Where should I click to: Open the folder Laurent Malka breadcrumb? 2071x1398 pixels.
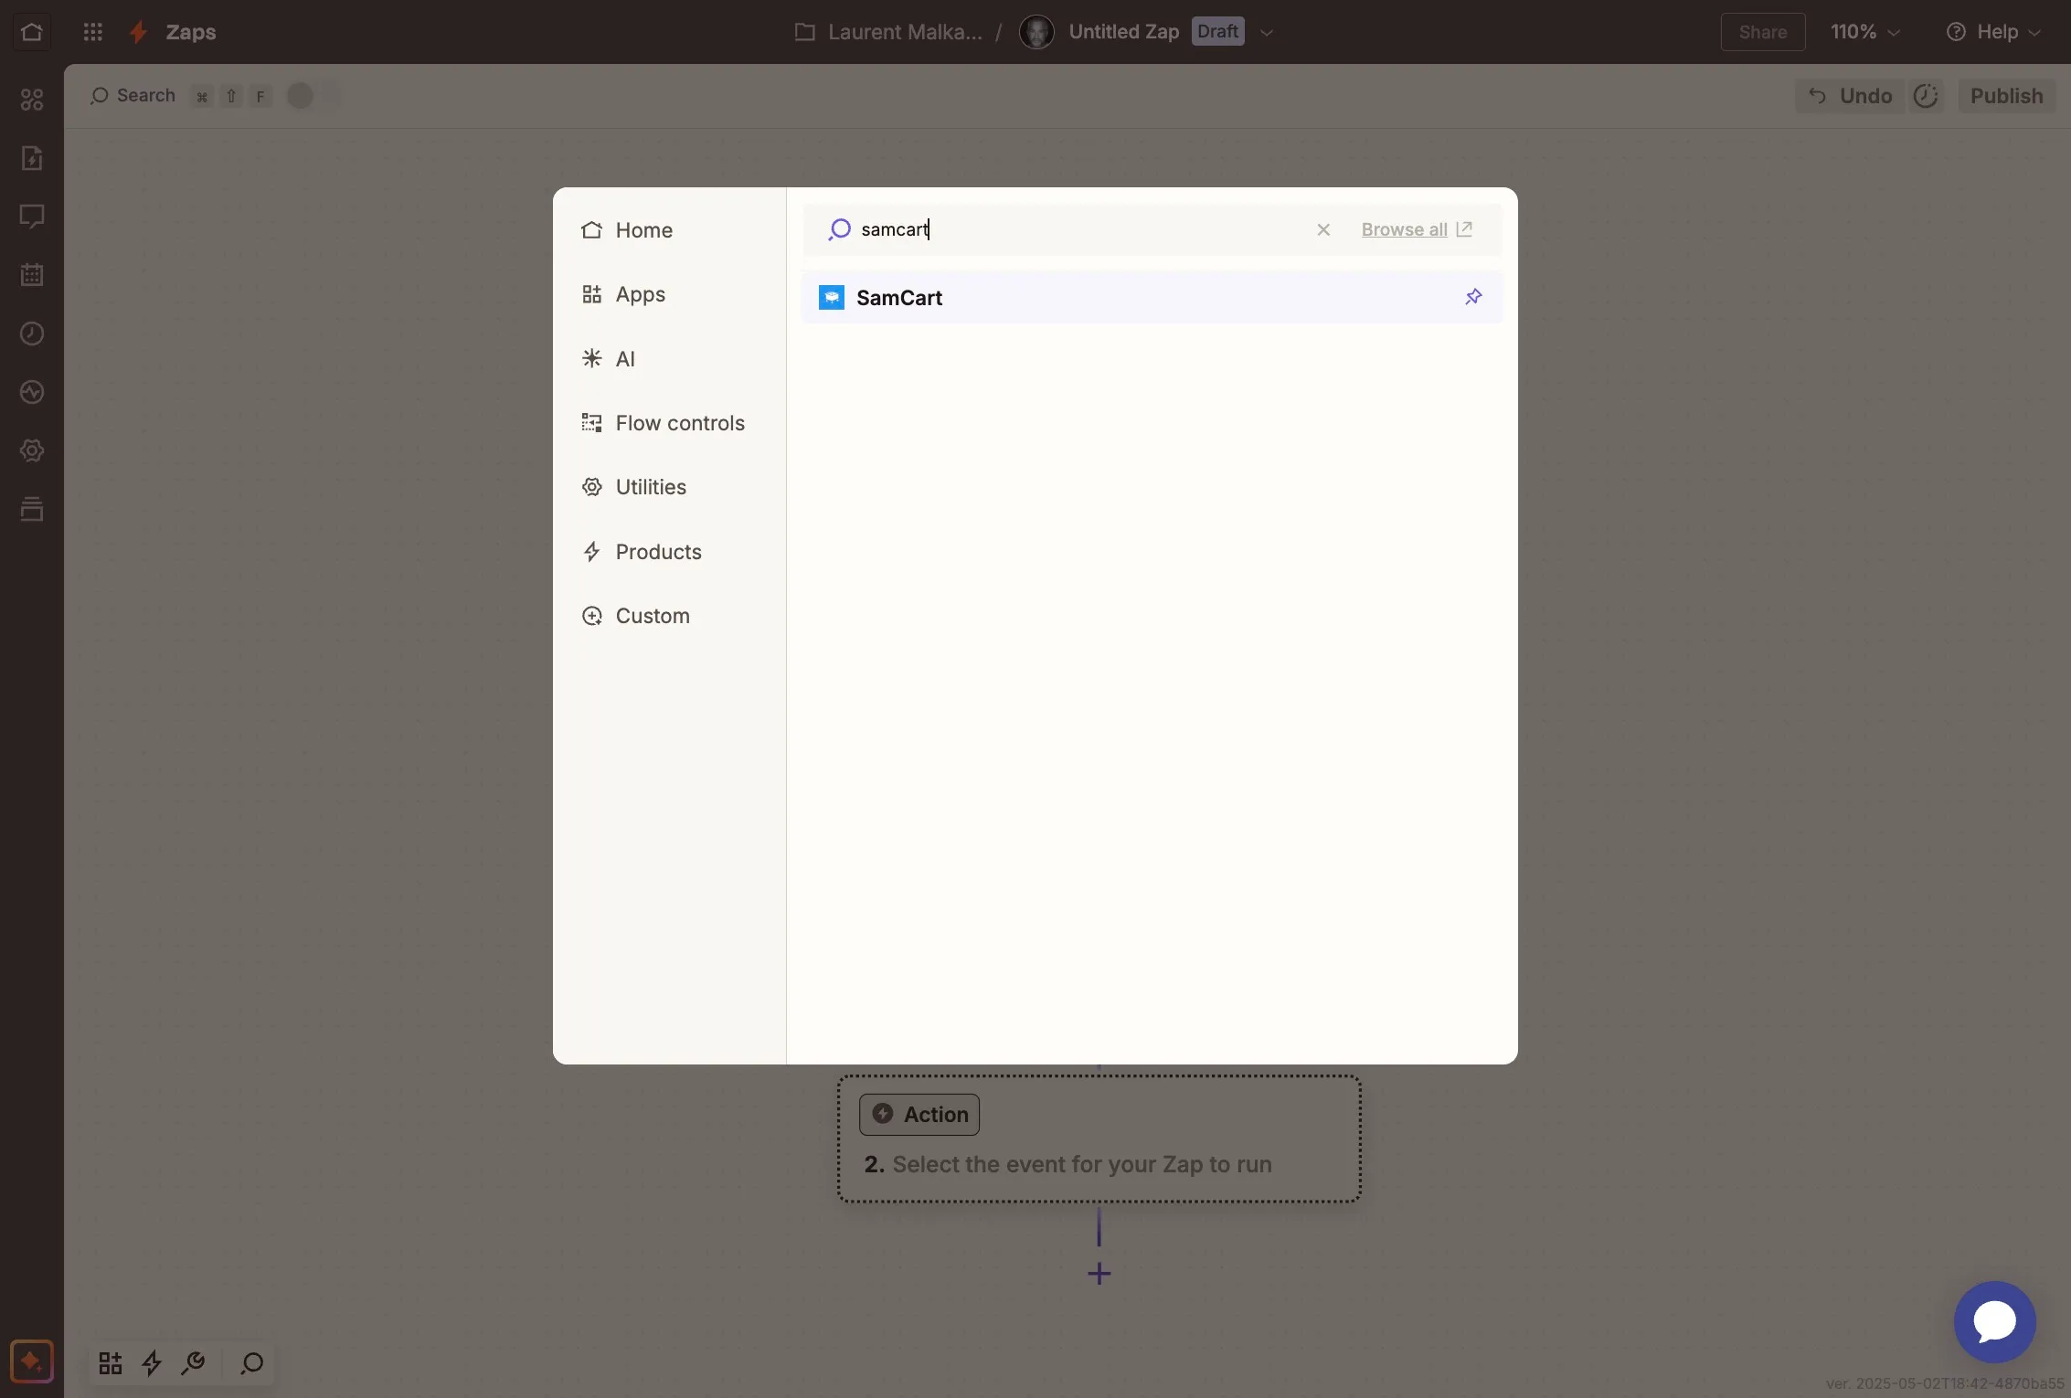click(x=888, y=32)
